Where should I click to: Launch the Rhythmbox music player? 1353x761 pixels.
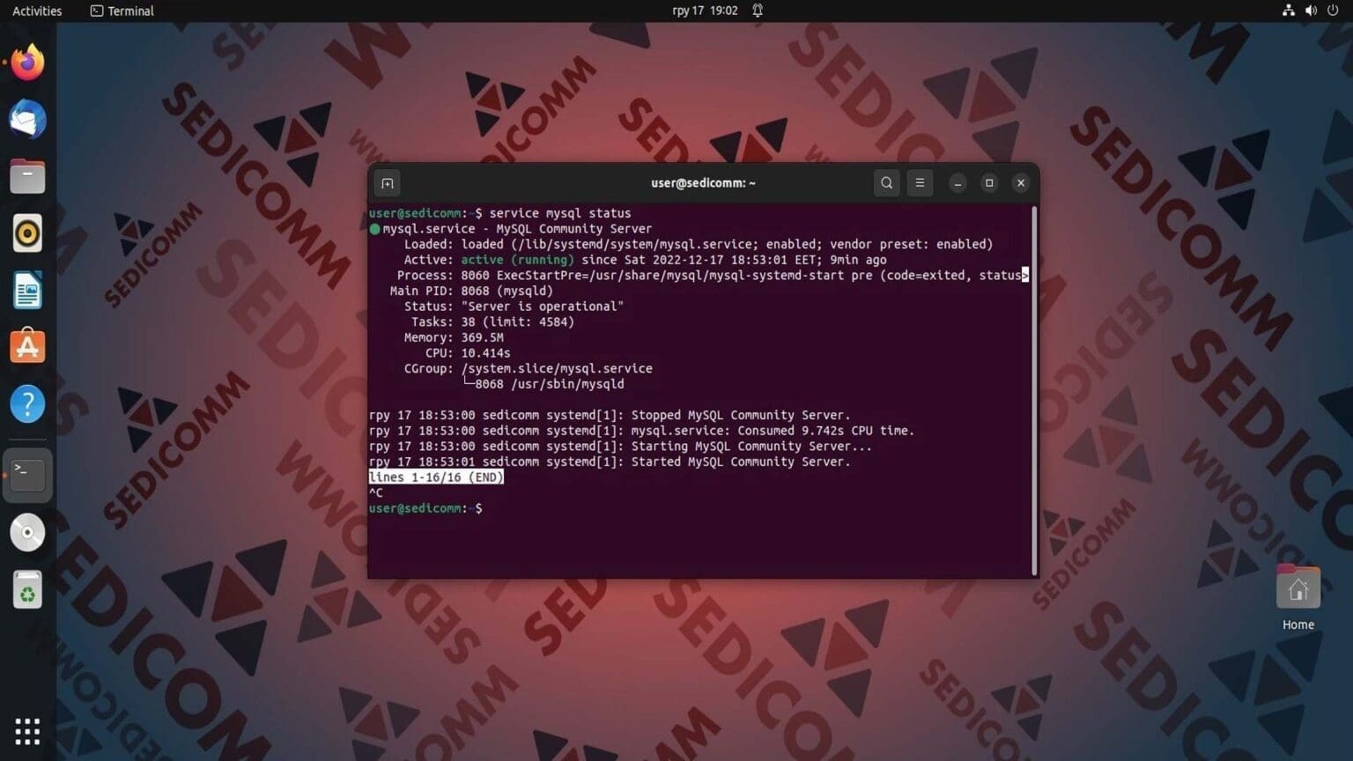26,233
